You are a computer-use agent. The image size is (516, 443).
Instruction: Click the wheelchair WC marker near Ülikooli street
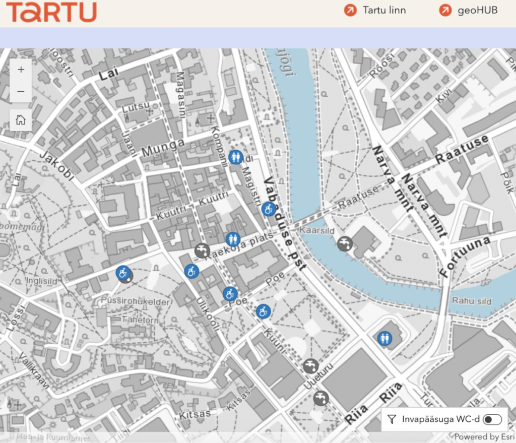point(191,271)
